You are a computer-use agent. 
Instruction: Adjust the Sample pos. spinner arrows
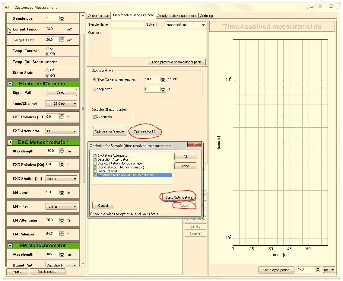tap(62, 18)
